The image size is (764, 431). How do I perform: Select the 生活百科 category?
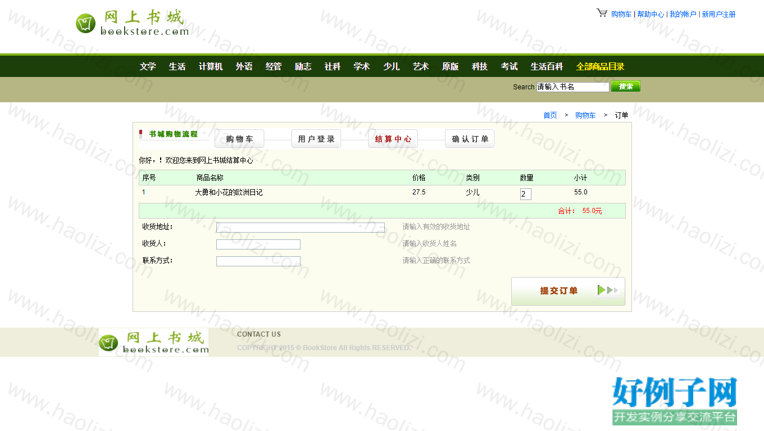click(547, 66)
